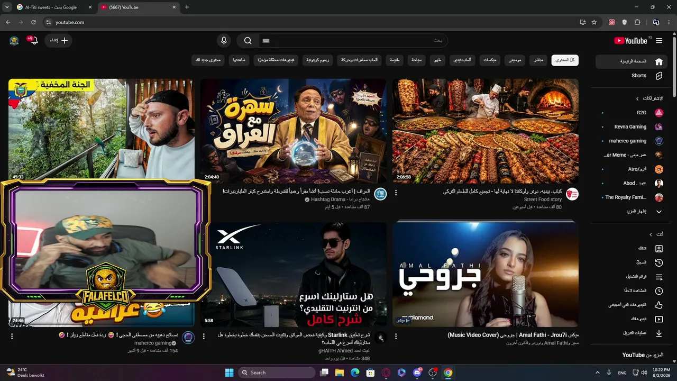677x381 pixels.
Task: Open the notifications bell
Action: pos(34,41)
